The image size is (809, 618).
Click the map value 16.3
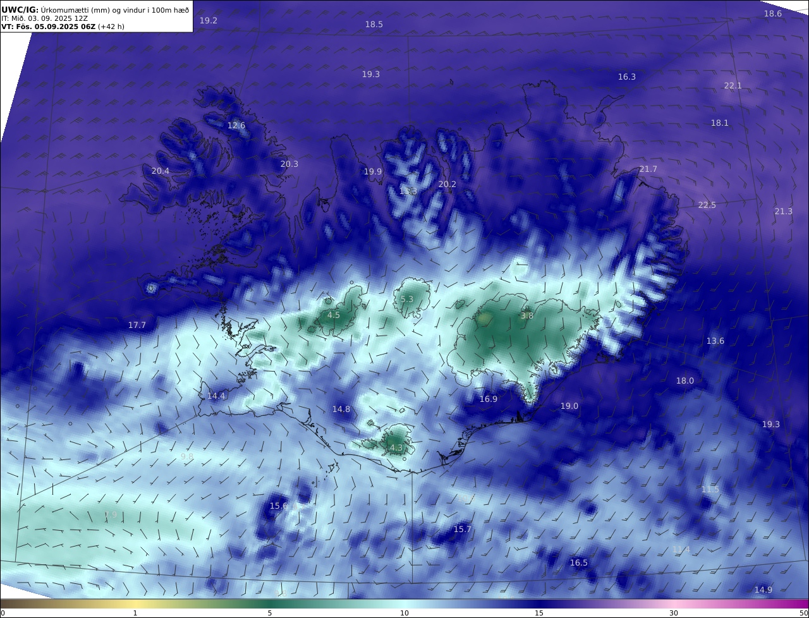tap(627, 77)
